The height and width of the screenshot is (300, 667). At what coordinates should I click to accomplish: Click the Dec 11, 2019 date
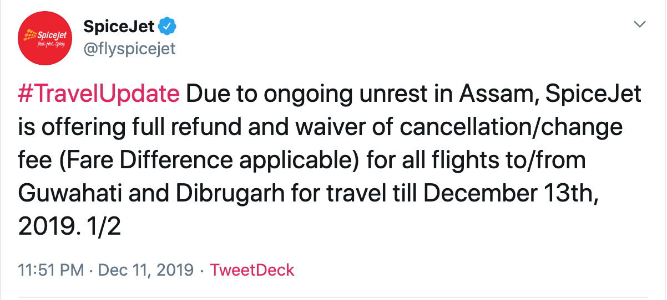146,270
